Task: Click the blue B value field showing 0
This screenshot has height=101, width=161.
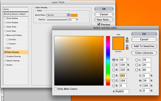Action: coord(123,86)
